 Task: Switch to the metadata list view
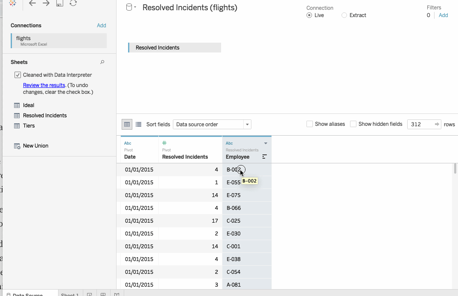point(138,125)
